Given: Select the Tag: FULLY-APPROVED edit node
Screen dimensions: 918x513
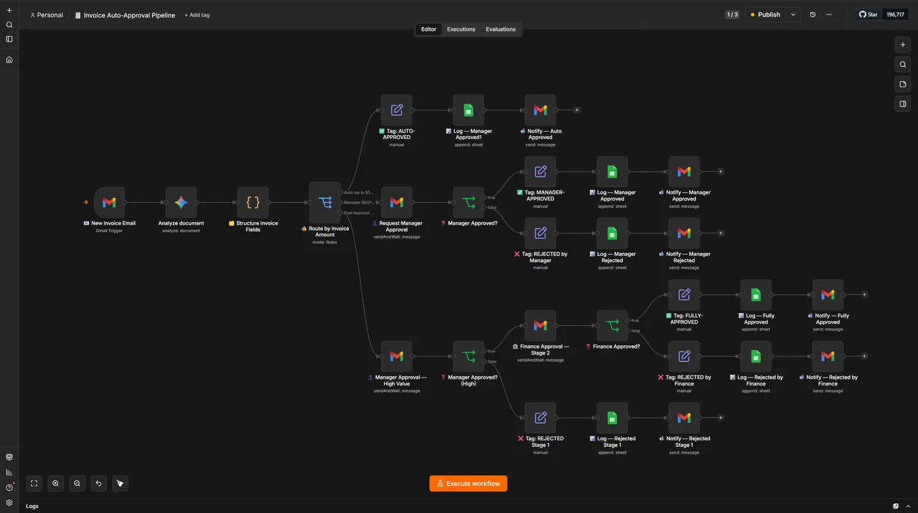Looking at the screenshot, I should [x=684, y=295].
